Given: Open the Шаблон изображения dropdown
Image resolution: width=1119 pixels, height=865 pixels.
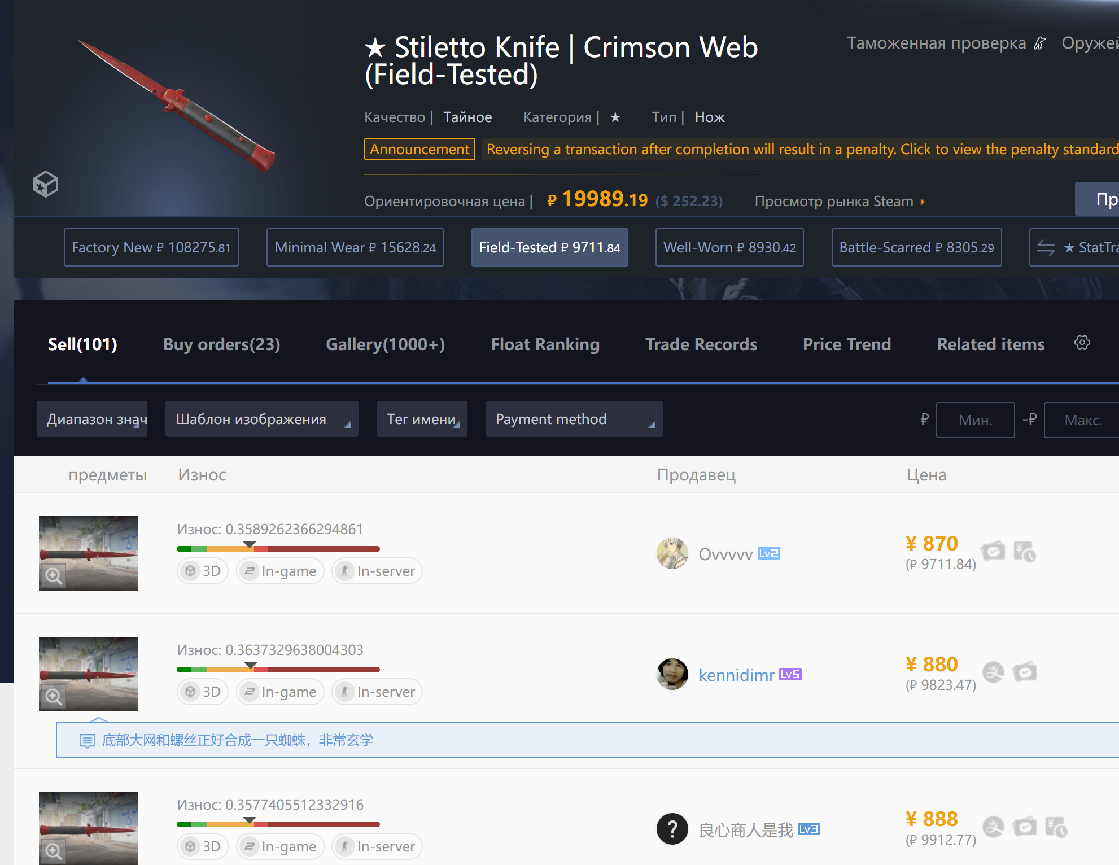Looking at the screenshot, I should point(262,419).
